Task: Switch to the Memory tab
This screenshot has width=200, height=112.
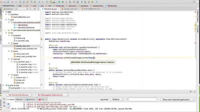Action: click(x=32, y=100)
